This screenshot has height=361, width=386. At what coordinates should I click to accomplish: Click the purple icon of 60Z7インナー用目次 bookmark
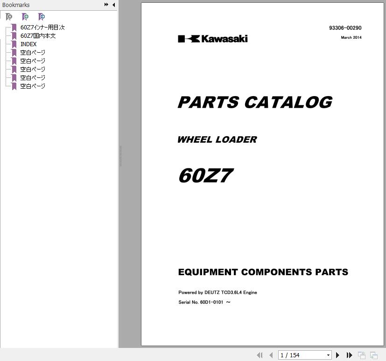click(14, 28)
